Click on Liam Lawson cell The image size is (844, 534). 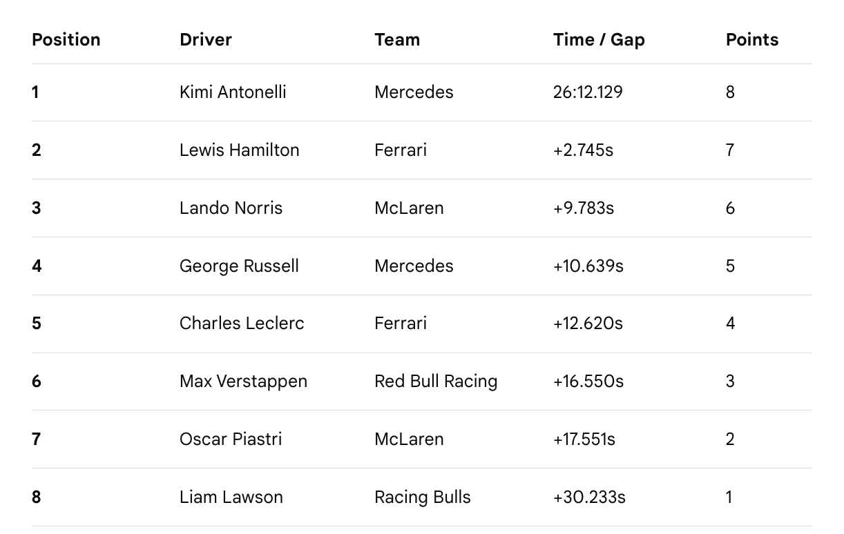click(231, 497)
